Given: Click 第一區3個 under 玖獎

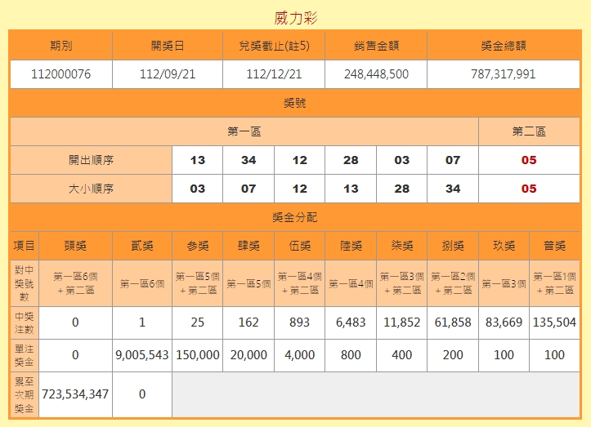Looking at the screenshot, I should coord(504,283).
